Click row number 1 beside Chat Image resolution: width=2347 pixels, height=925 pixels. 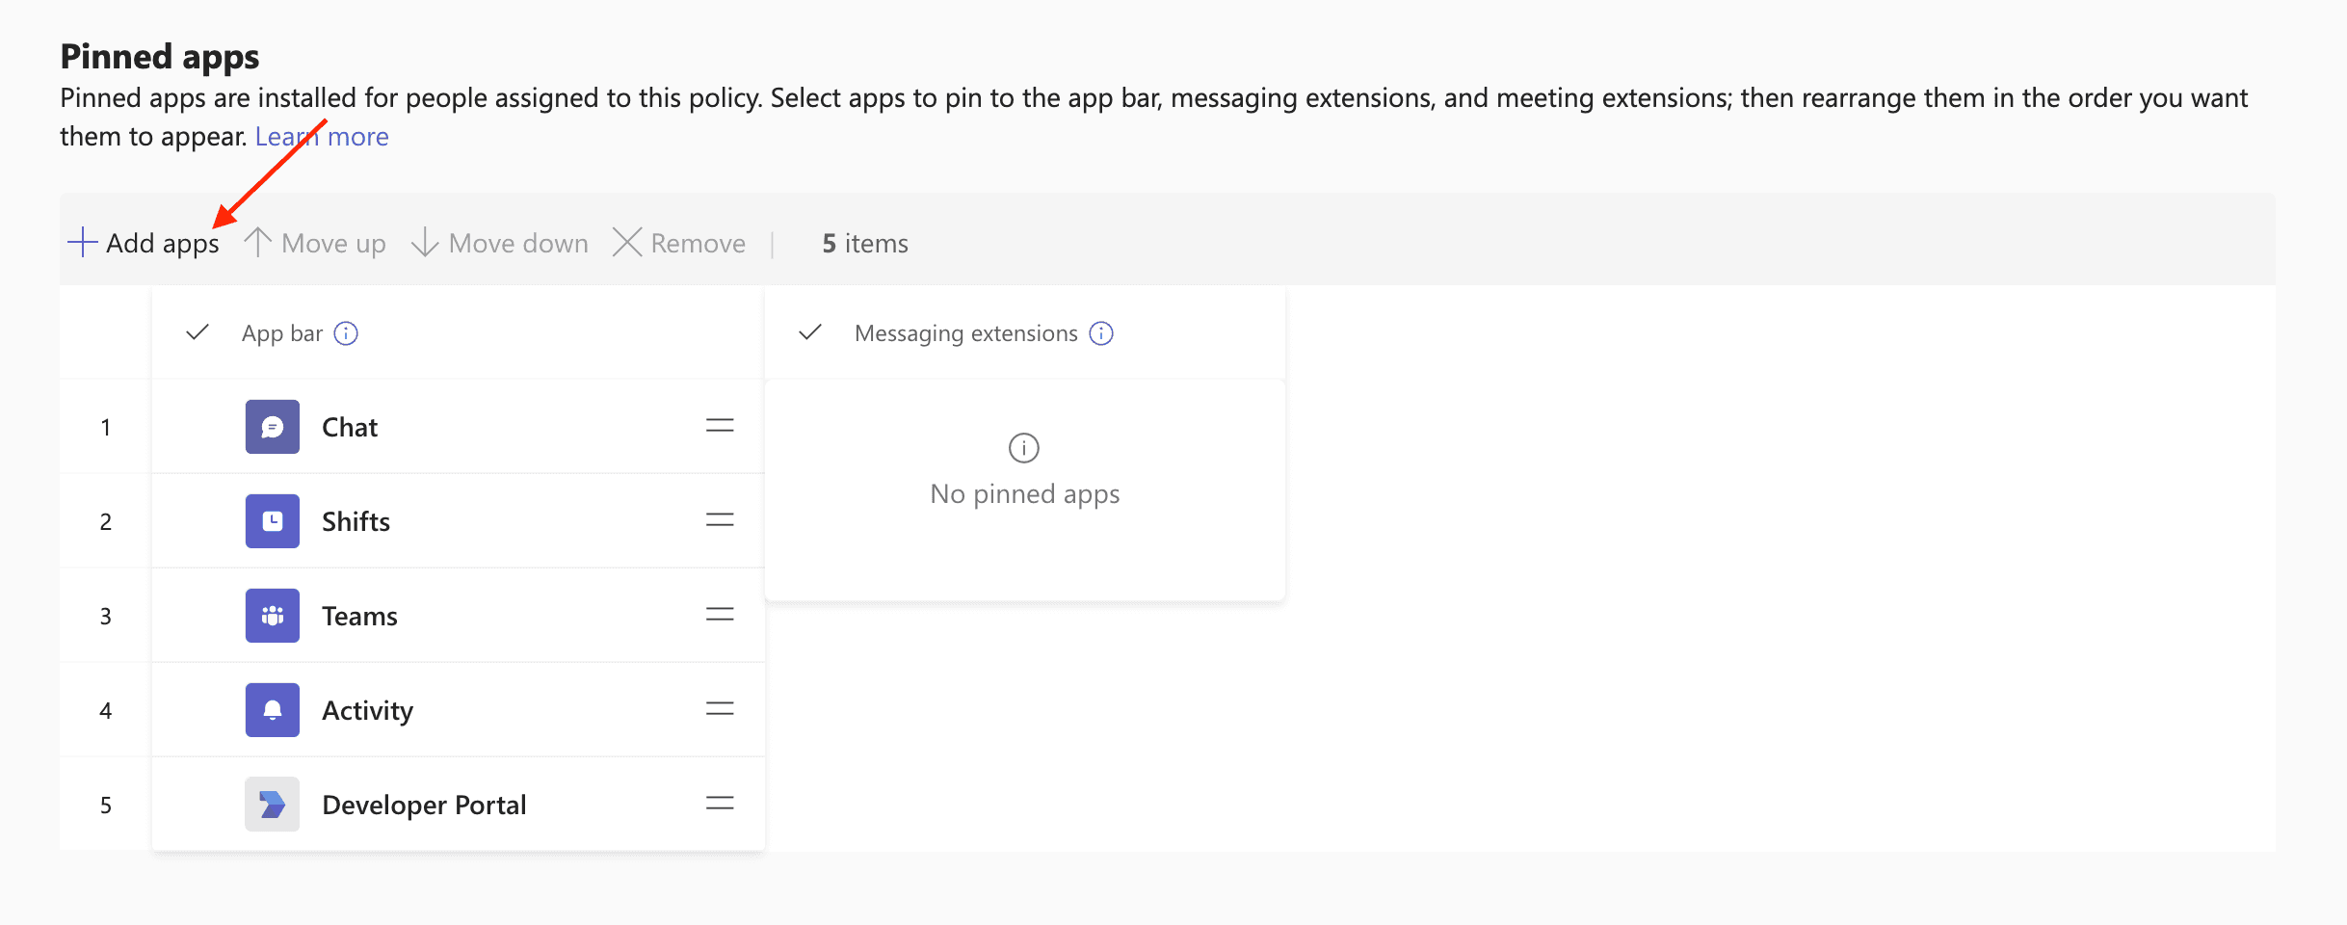(106, 427)
